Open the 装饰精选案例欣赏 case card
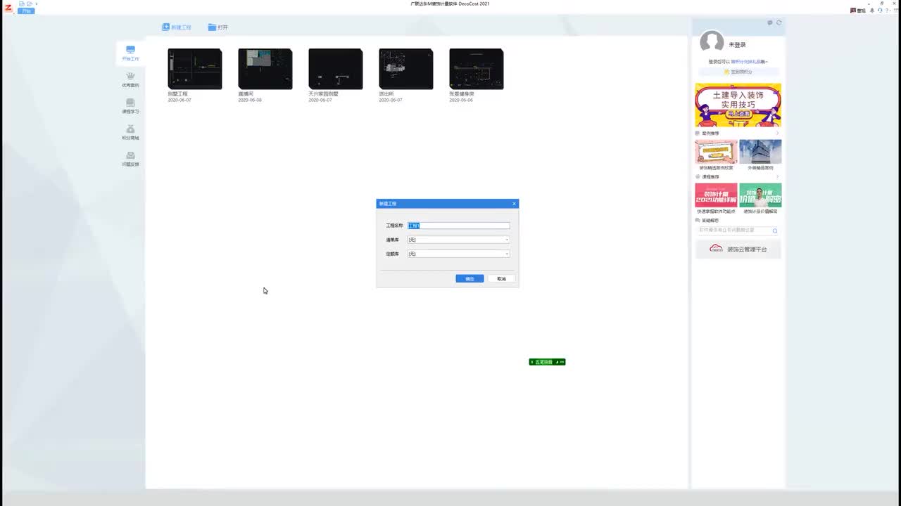This screenshot has height=506, width=901. pyautogui.click(x=716, y=152)
